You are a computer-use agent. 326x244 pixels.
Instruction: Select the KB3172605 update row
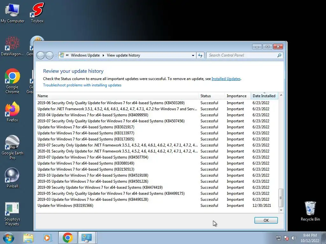pyautogui.click(x=157, y=139)
